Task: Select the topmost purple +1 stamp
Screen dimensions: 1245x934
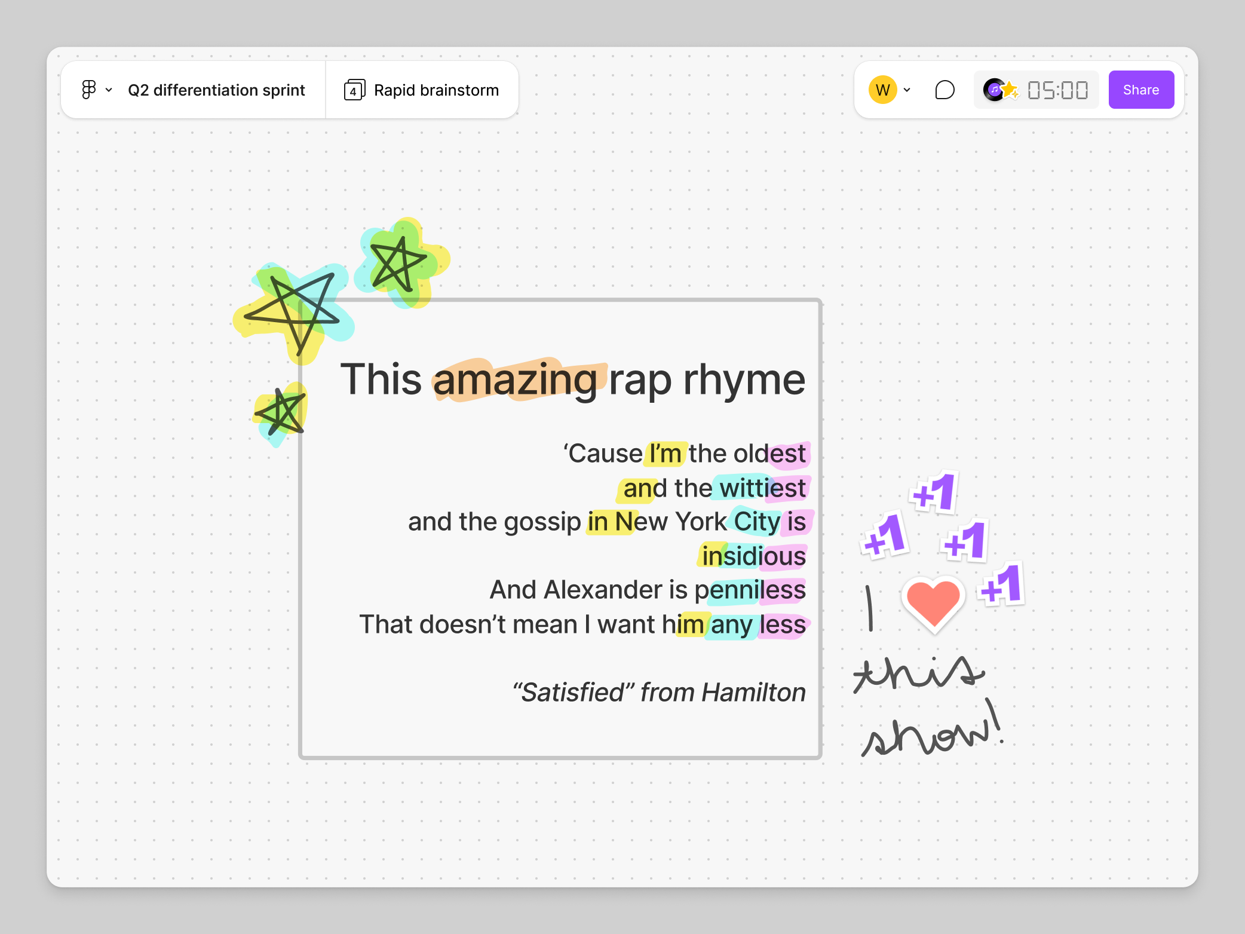Action: pos(935,493)
